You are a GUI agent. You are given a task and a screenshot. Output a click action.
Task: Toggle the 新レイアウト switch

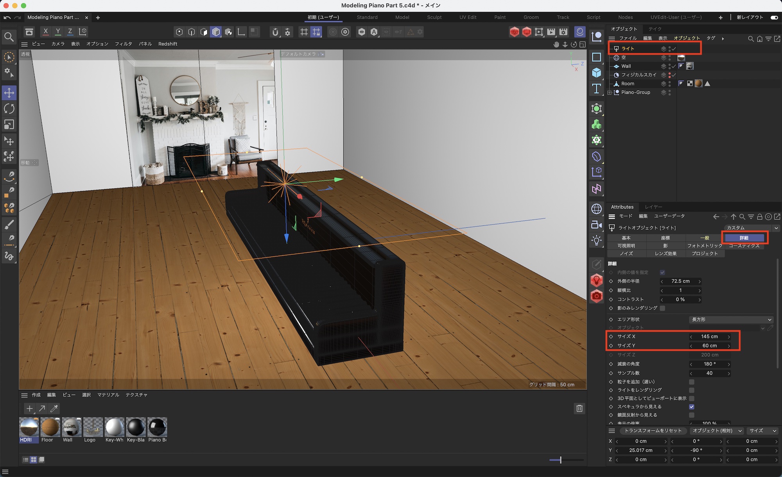click(774, 17)
